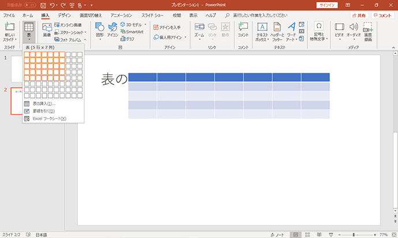This screenshot has width=398, height=238.
Task: Click the 画面録画 (Screen Recording) icon
Action: pos(368,32)
